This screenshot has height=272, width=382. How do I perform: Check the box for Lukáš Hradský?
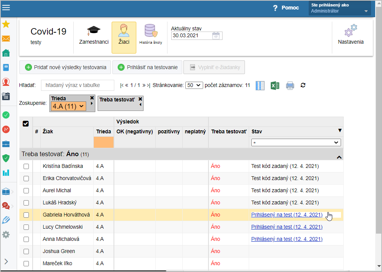click(26, 203)
